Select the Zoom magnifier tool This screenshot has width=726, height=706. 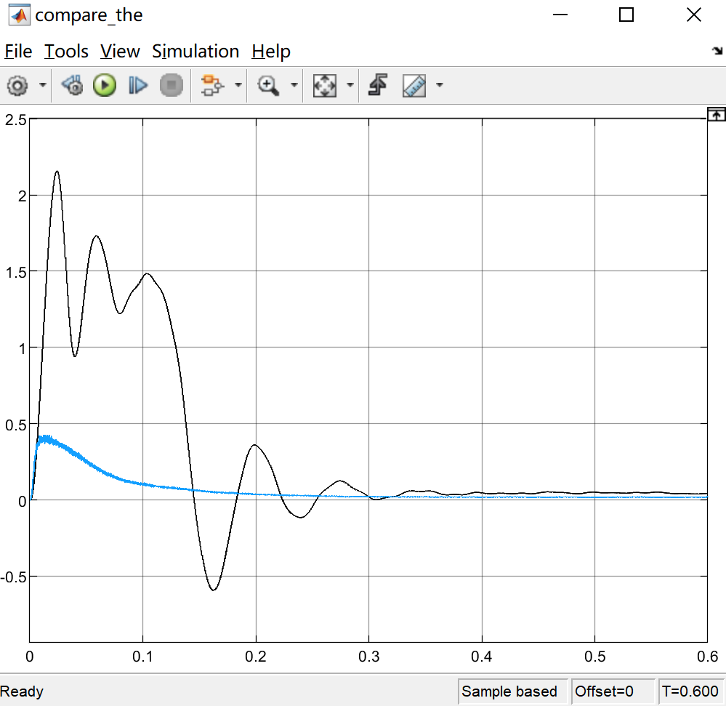pos(269,86)
